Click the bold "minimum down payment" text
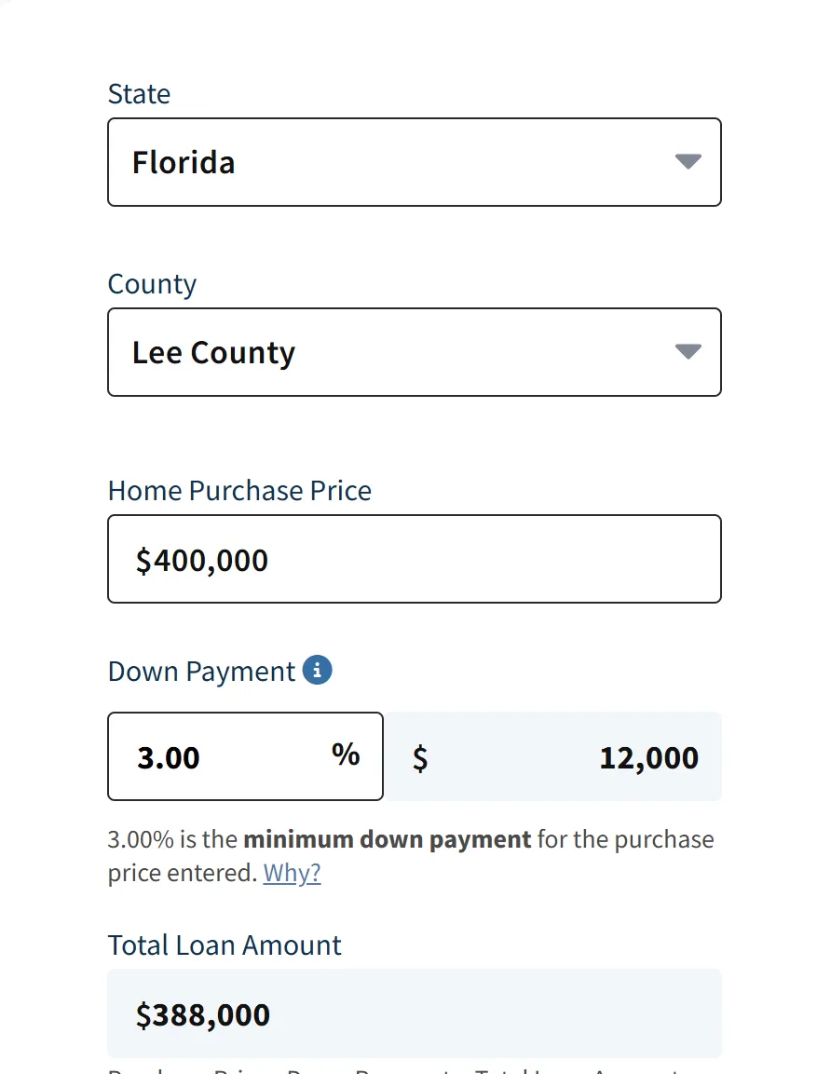 point(387,839)
